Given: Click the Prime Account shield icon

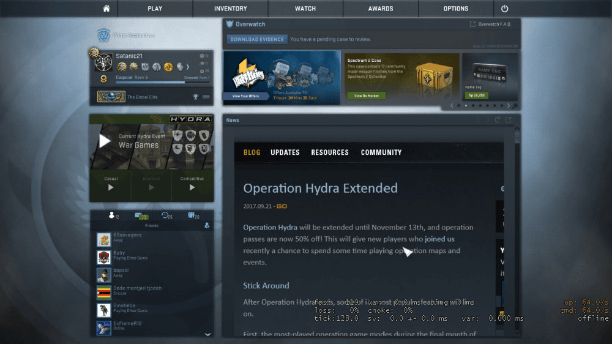Looking at the screenshot, I should click(103, 35).
